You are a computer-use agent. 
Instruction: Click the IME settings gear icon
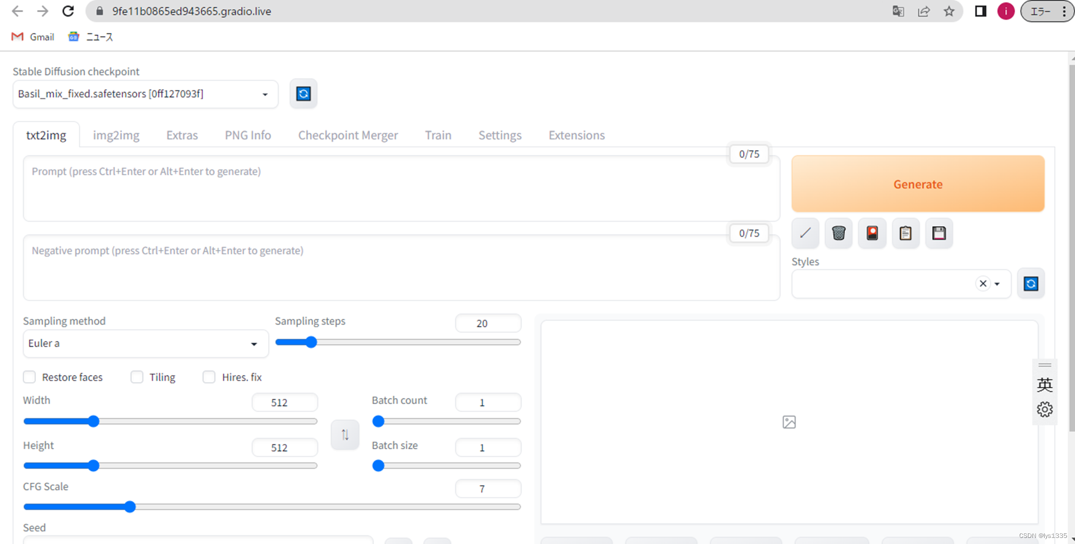pyautogui.click(x=1045, y=409)
